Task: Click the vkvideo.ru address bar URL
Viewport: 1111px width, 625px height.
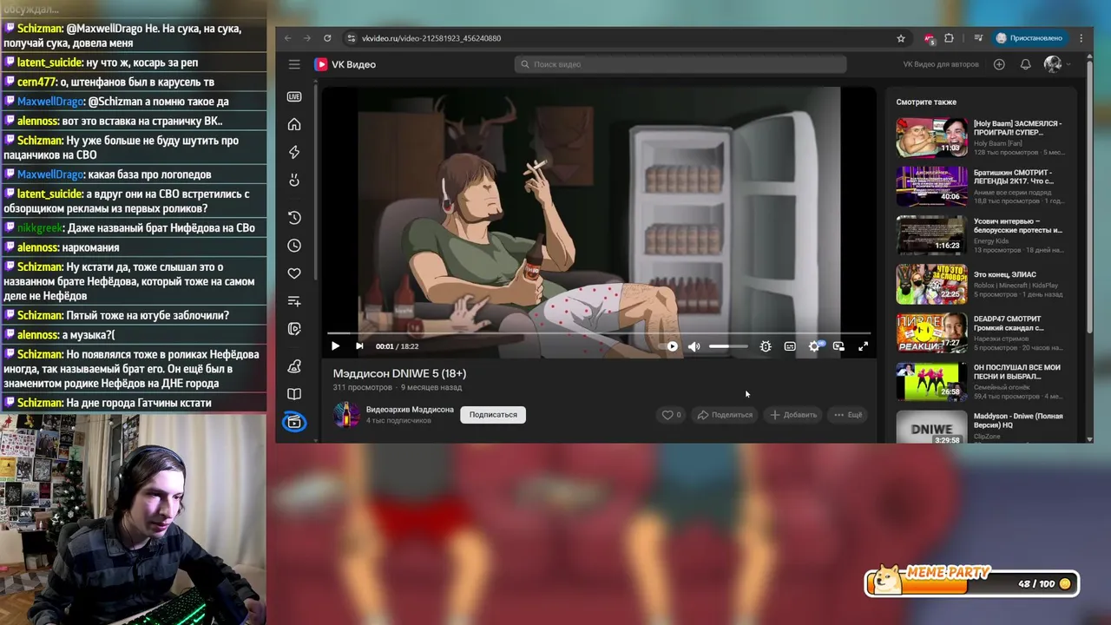Action: (431, 38)
